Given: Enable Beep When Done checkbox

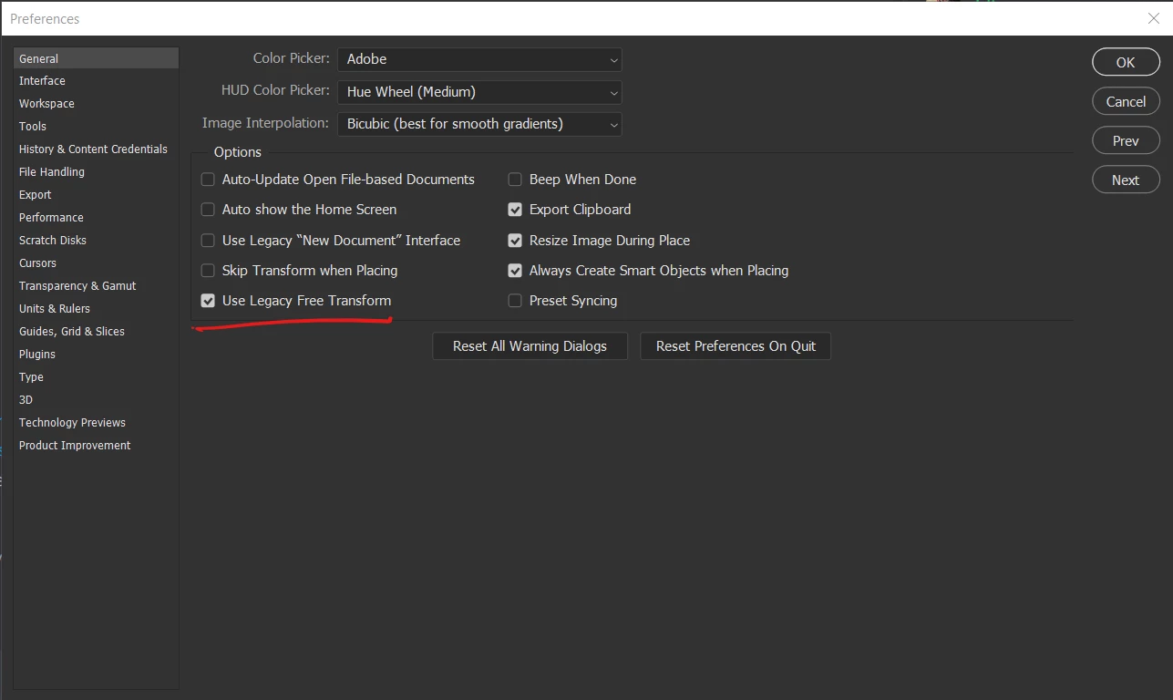Looking at the screenshot, I should 515,180.
